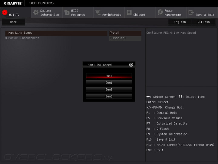Click the BIOS Features chip icon

pyautogui.click(x=67, y=12)
